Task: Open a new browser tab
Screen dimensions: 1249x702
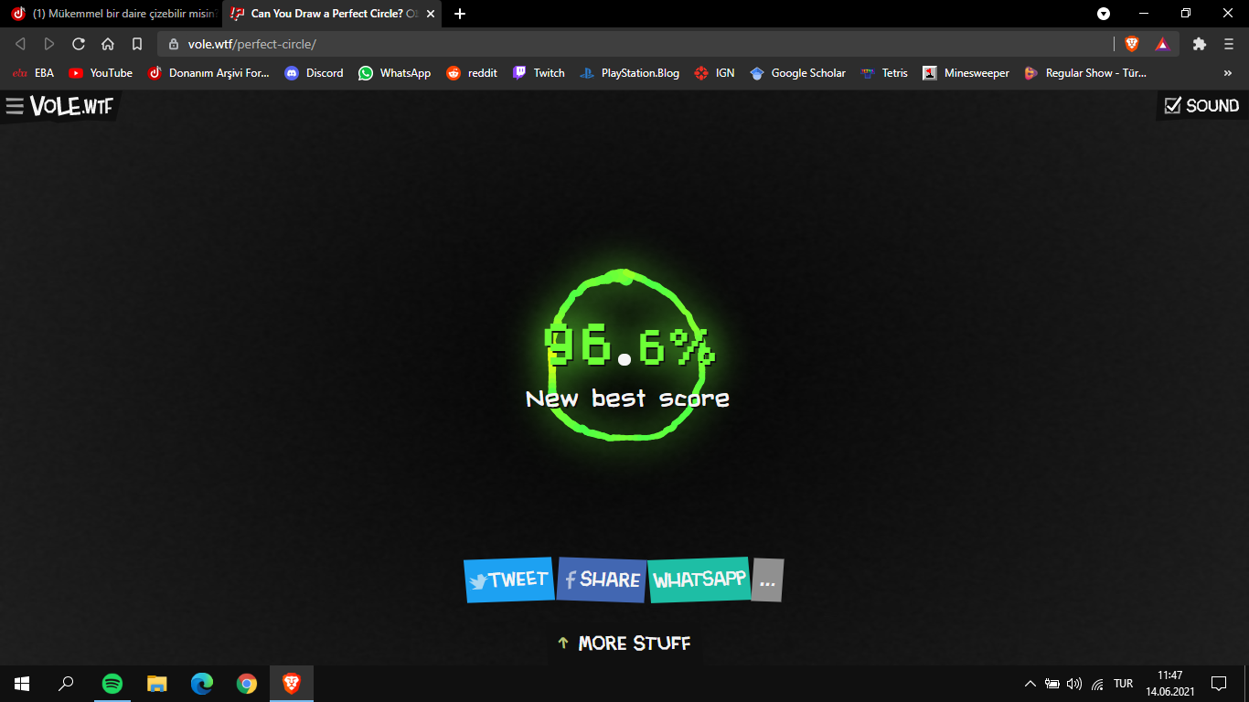Action: [x=460, y=14]
